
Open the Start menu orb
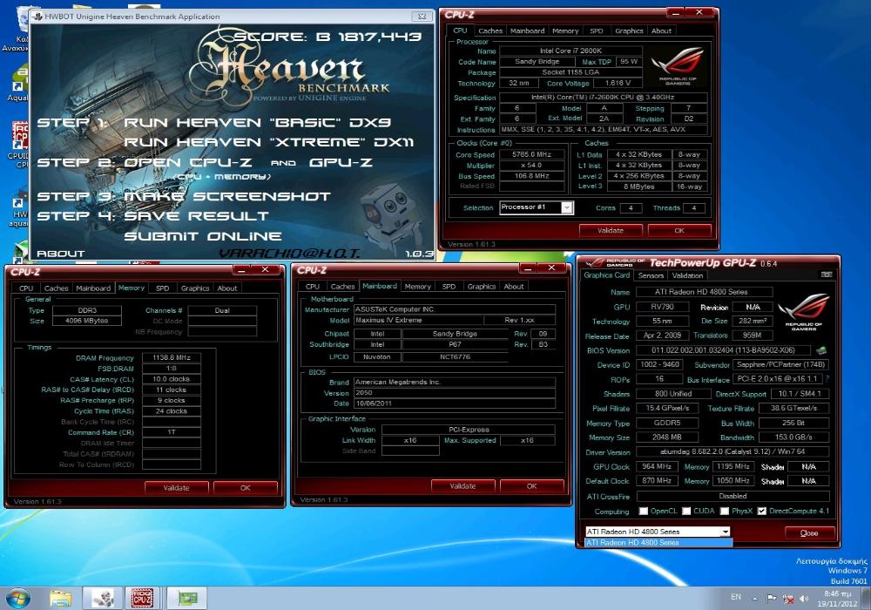17,599
